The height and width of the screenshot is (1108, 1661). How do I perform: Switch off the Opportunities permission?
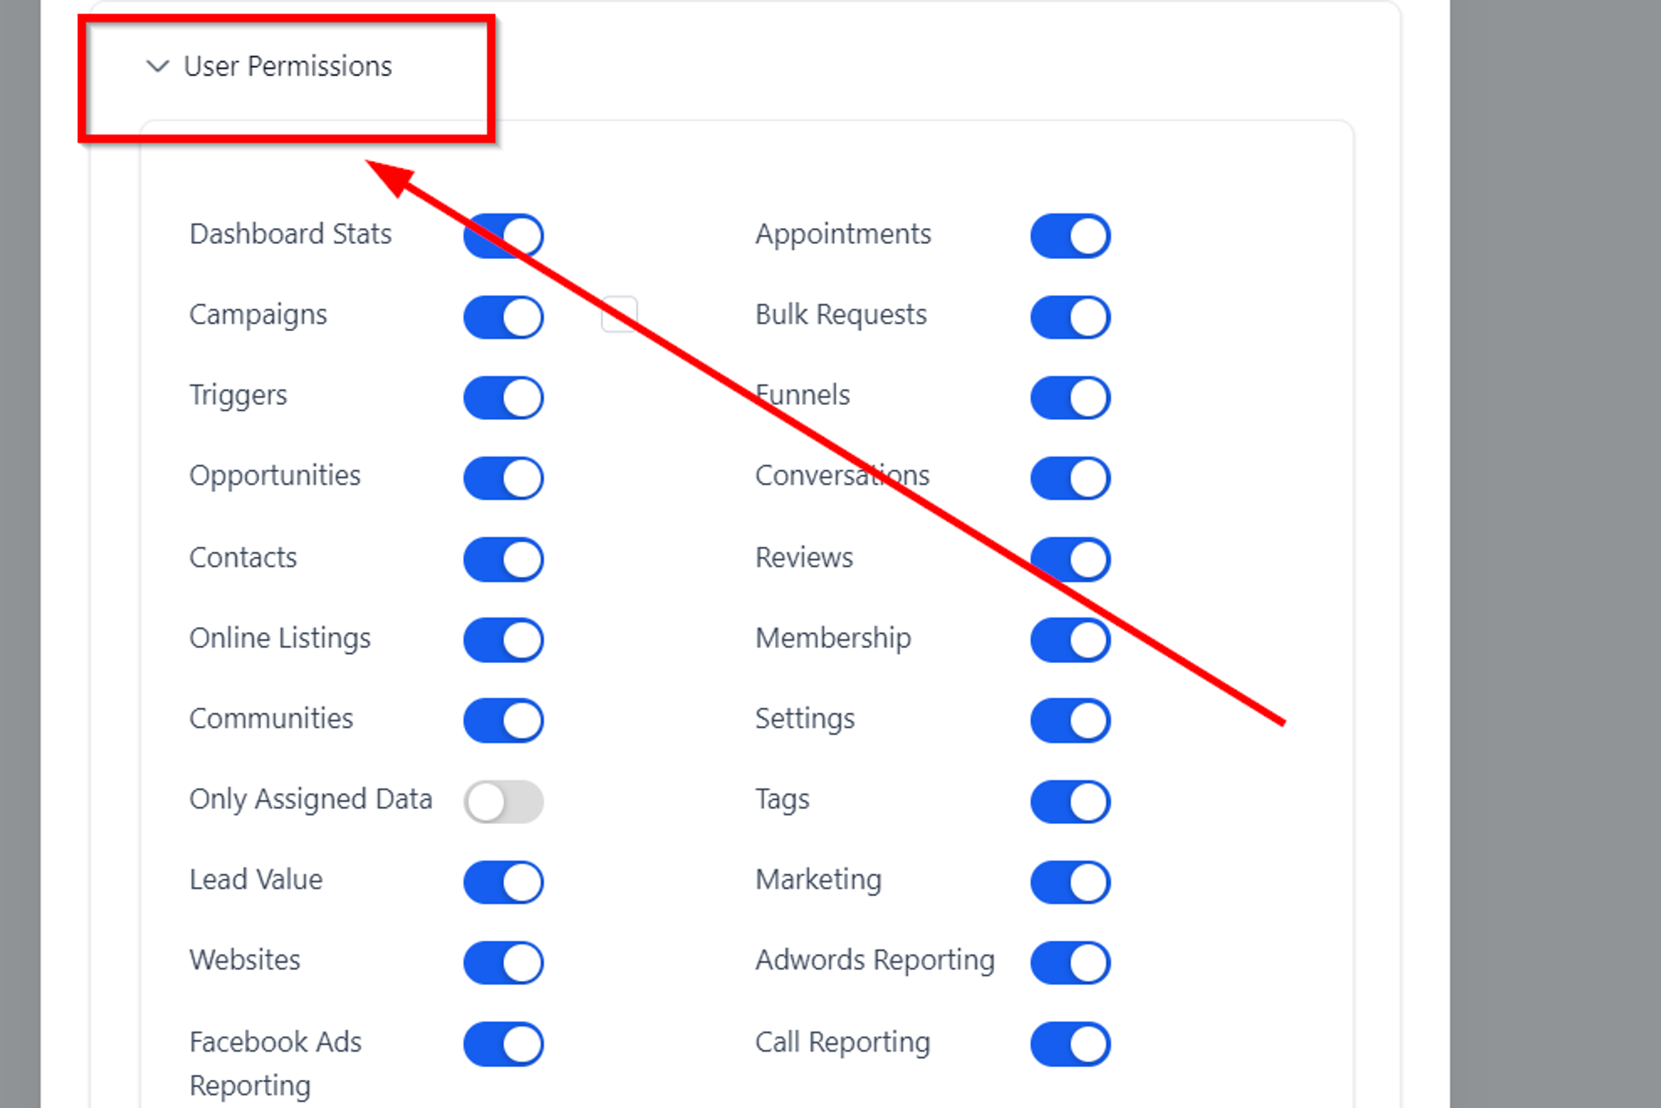503,478
